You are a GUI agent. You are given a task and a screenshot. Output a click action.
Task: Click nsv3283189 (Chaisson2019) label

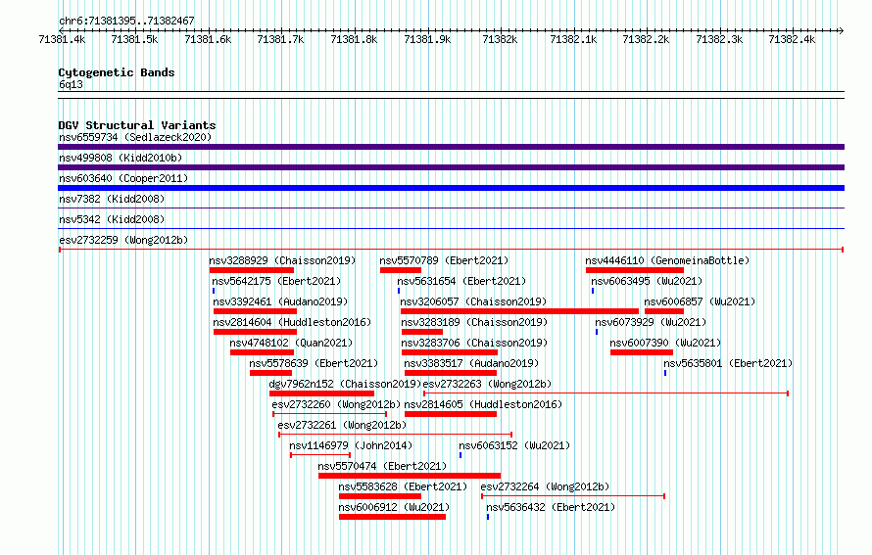point(474,322)
